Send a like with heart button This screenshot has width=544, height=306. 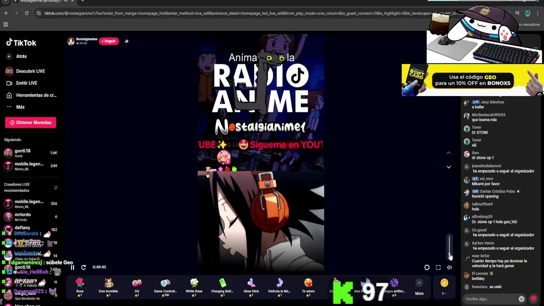pyautogui.click(x=533, y=299)
